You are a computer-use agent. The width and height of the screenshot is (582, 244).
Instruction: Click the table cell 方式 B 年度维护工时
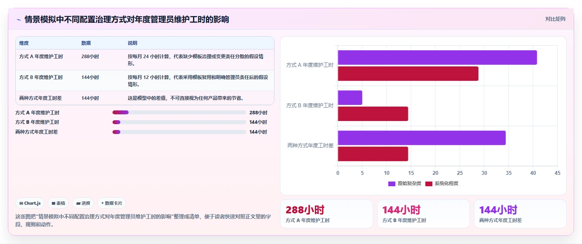[x=41, y=77]
